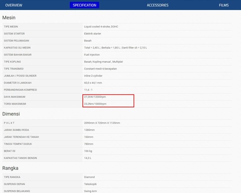Select the '780mm' seat height value
Screen dimensions: 241x193
89,144
